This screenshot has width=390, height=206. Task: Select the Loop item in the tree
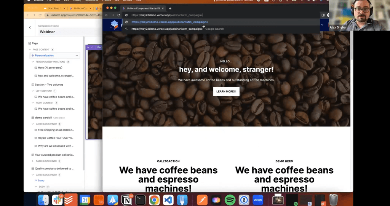41,180
